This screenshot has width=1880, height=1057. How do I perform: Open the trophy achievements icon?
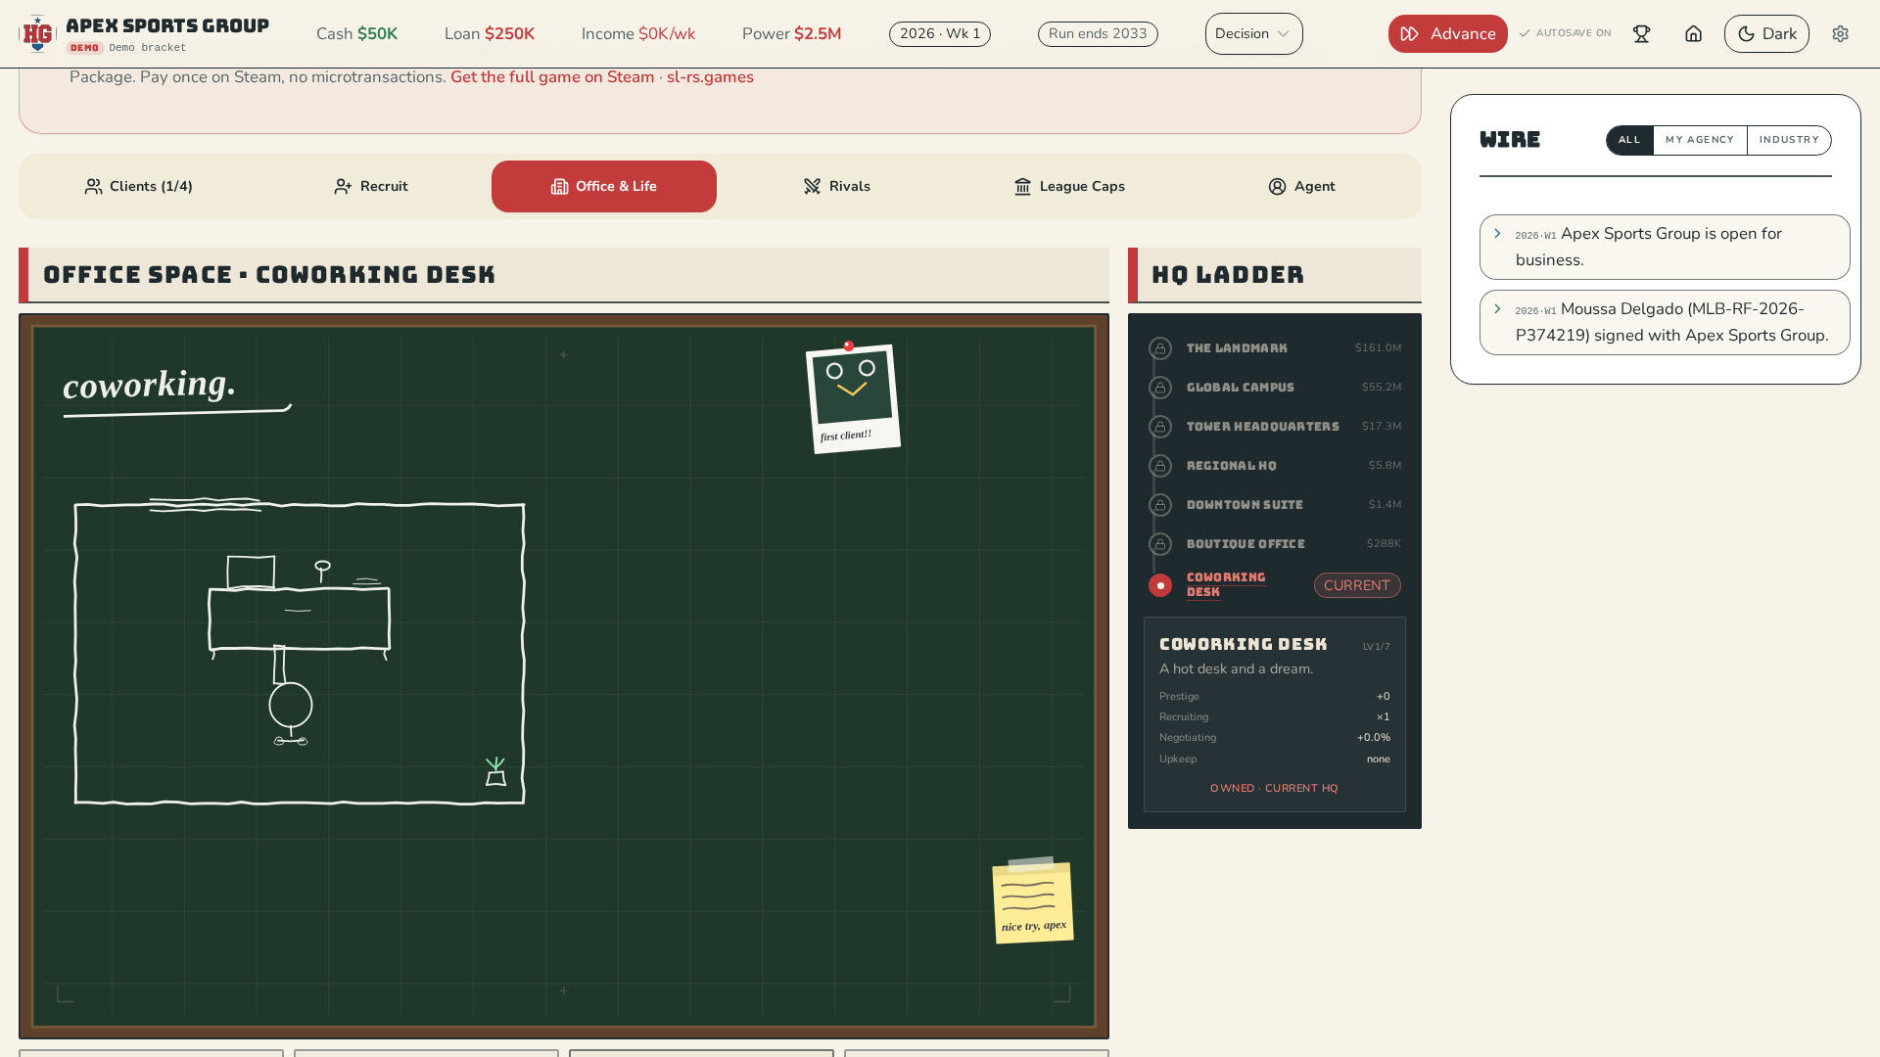pos(1641,34)
